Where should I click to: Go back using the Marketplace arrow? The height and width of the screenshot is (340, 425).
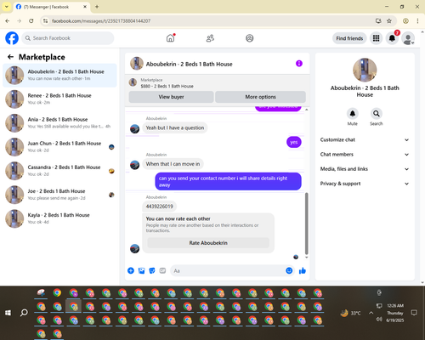[x=10, y=57]
